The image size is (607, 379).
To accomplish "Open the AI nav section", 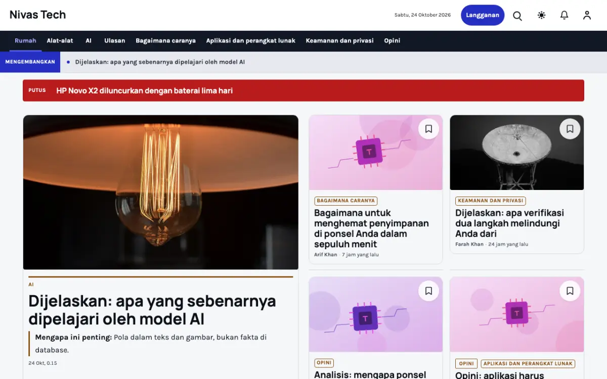I will 89,41.
